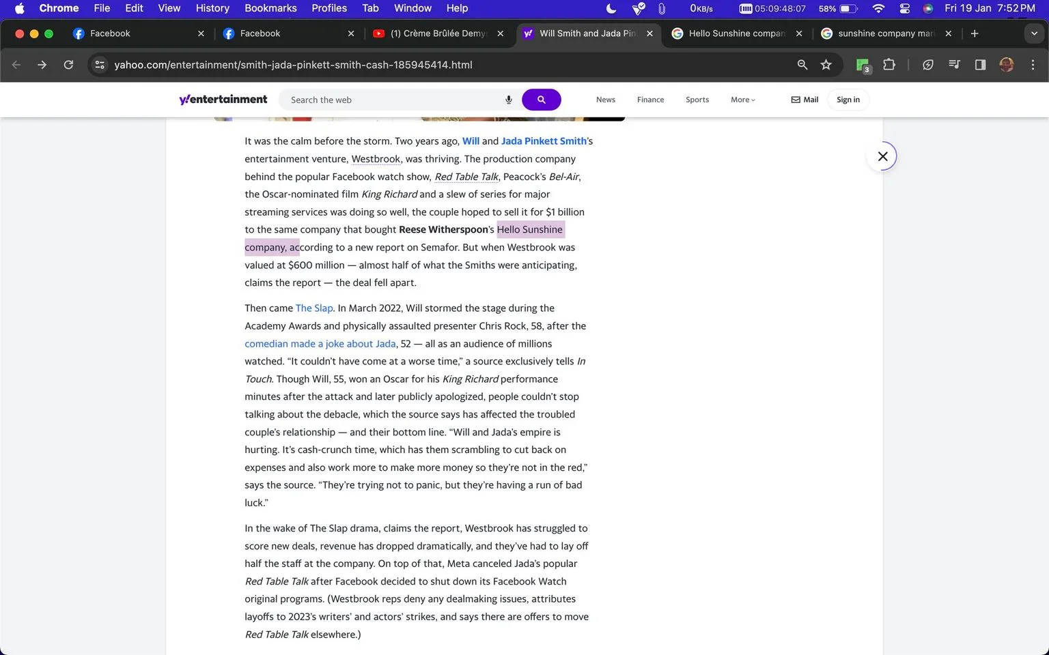Open the media control playlist icon
This screenshot has height=655, width=1049.
[x=954, y=65]
